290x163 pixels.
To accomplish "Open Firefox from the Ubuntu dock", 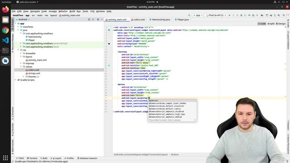I will click(x=5, y=9).
